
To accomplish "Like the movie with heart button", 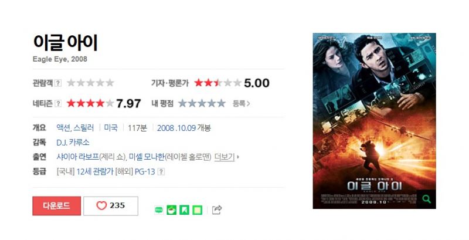I will (111, 206).
